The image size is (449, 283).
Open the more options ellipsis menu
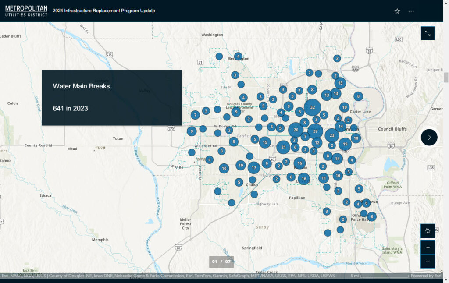(x=411, y=11)
